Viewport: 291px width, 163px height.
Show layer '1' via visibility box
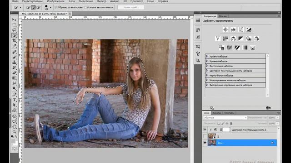click(205, 136)
